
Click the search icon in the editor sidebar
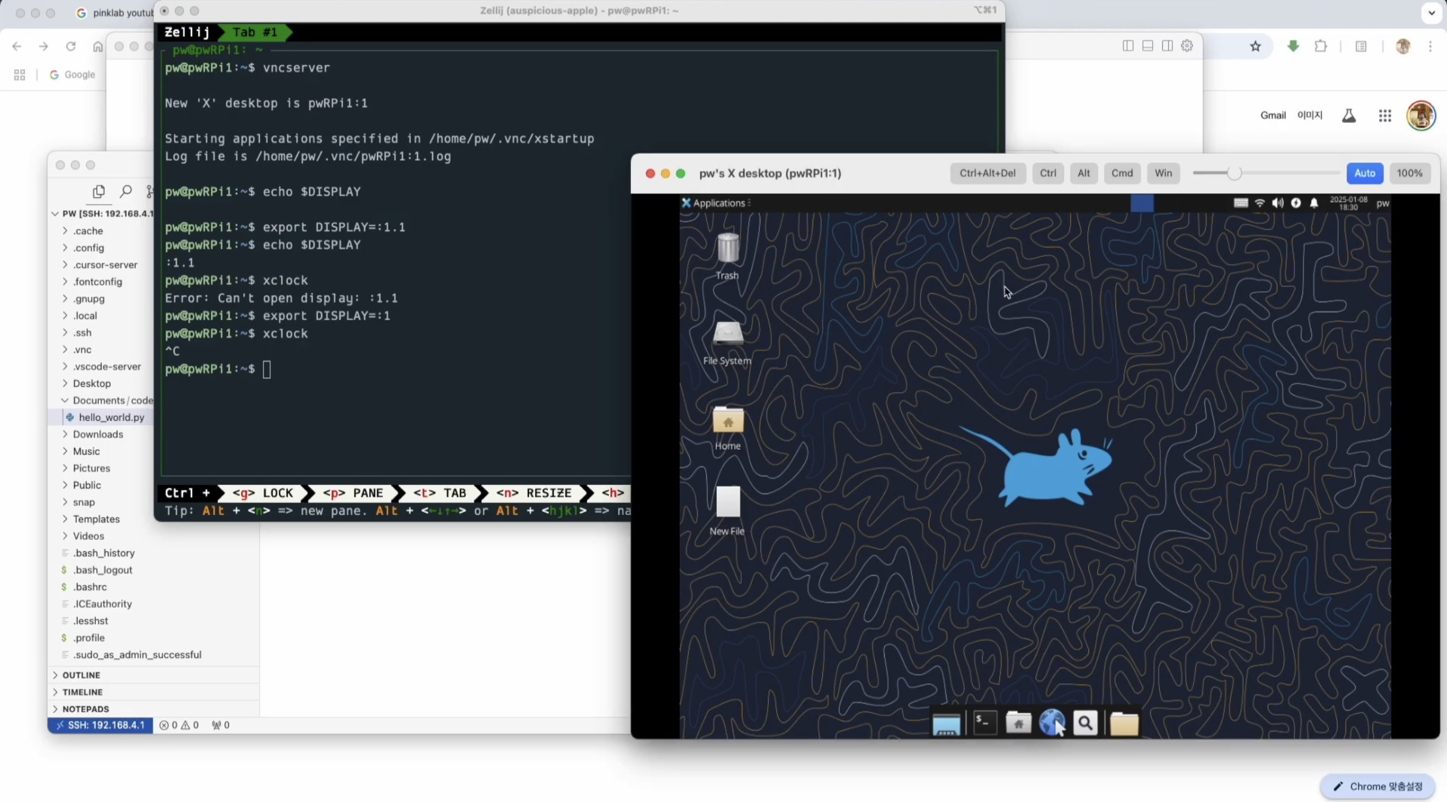pyautogui.click(x=125, y=192)
